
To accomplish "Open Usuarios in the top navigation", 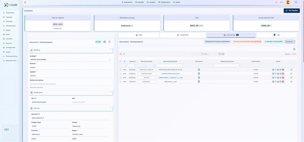I will (151, 2).
